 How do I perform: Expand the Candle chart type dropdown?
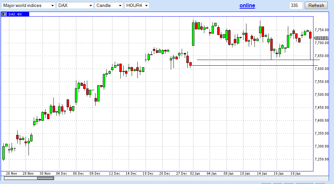click(109, 5)
